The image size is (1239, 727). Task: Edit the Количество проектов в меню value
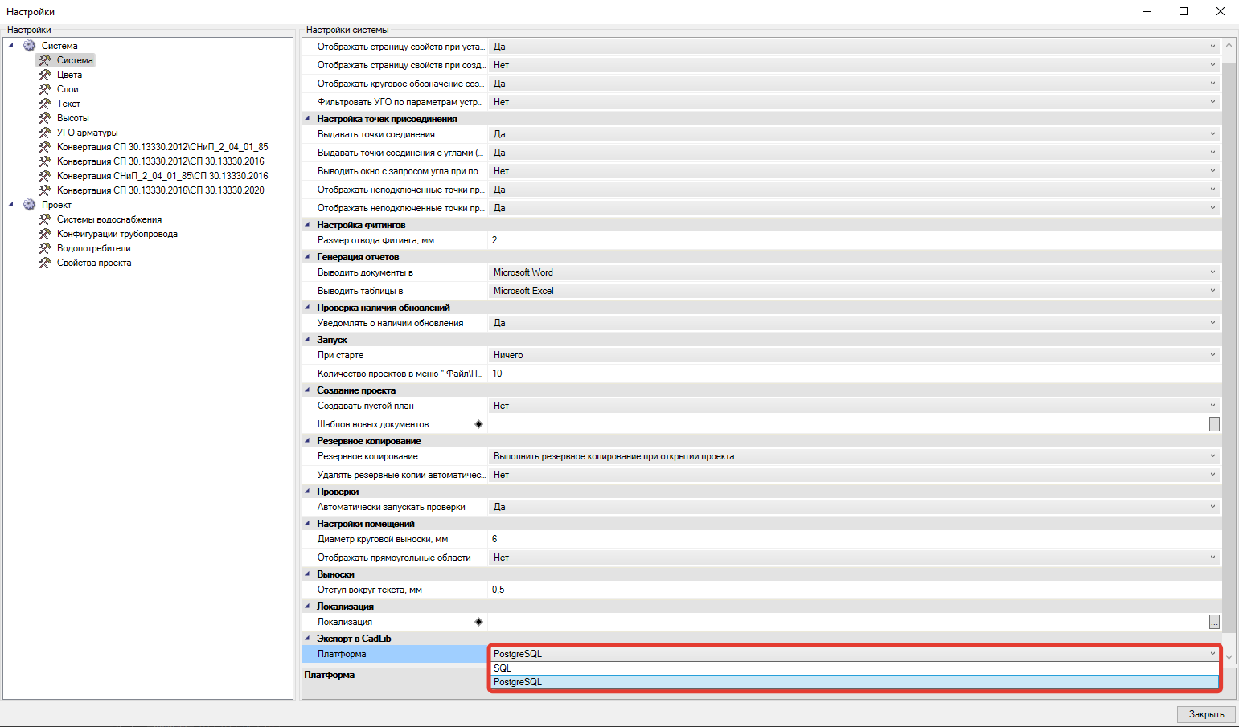pyautogui.click(x=855, y=374)
